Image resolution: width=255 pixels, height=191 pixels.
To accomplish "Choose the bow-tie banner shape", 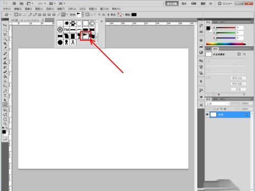I will pos(60,36).
